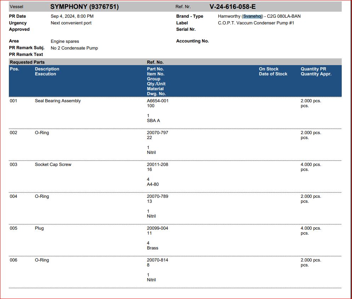Click part number 20070-789
This screenshot has height=299, width=352.
pos(158,196)
